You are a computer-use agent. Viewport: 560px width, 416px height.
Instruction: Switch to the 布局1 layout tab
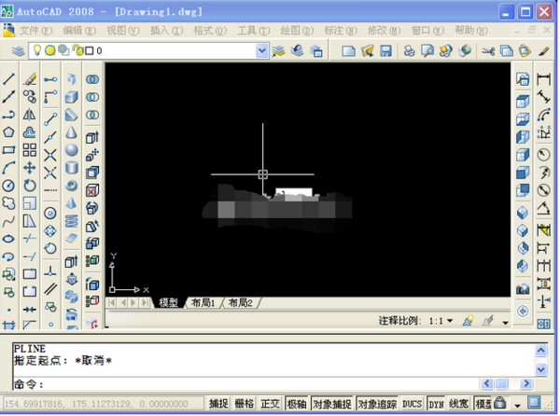pyautogui.click(x=203, y=303)
